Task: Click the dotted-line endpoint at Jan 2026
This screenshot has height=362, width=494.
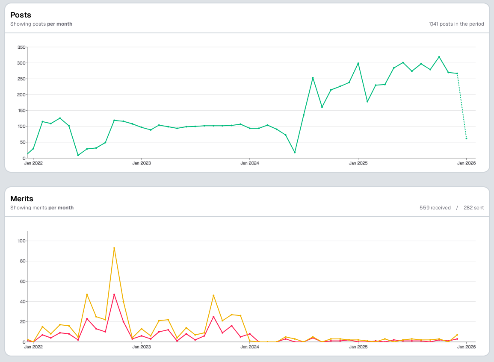Action: [x=466, y=138]
